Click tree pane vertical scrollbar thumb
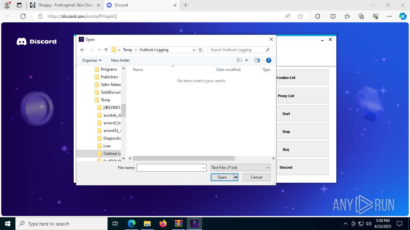 pyautogui.click(x=123, y=111)
